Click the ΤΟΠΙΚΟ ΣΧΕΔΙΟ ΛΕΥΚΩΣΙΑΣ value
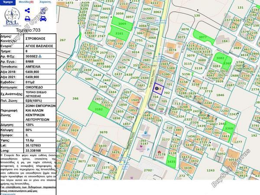The width and height of the screenshot is (260, 195). pos(36,94)
